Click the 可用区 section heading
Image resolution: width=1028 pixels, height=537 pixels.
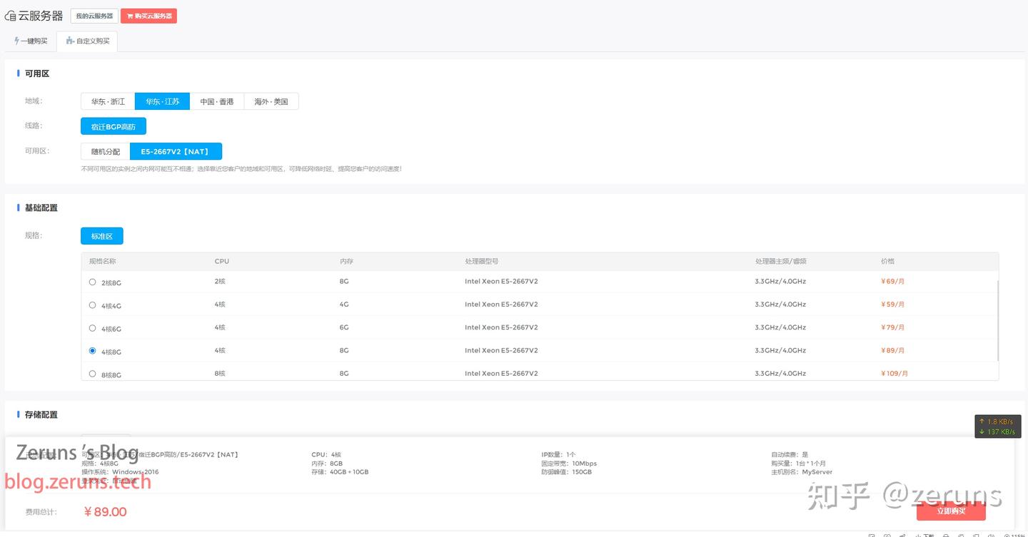point(37,73)
